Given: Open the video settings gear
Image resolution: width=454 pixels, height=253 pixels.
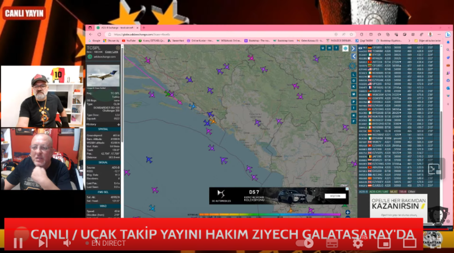Looking at the screenshot, I should tap(358, 243).
